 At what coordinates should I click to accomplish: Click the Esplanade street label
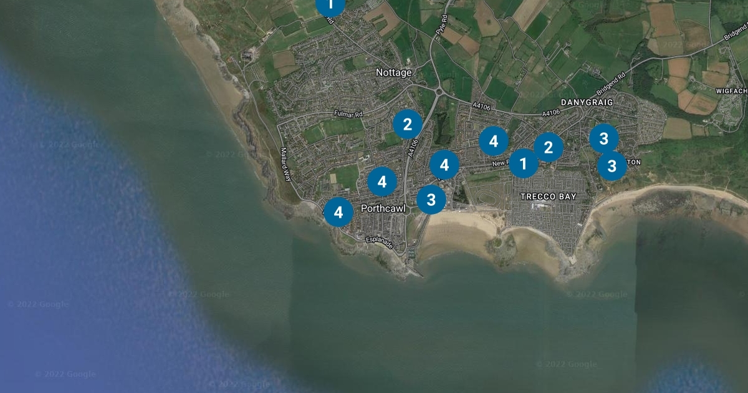tap(379, 242)
